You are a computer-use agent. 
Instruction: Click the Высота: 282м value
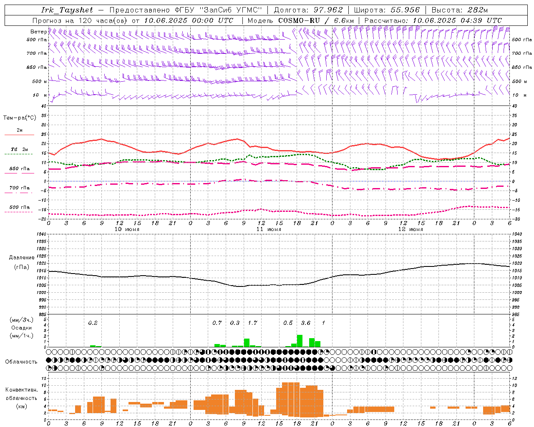pos(460,10)
